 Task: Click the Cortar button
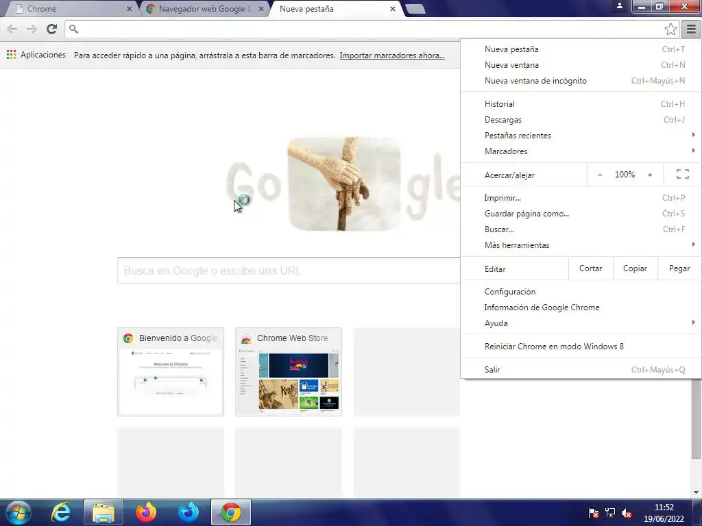[590, 268]
